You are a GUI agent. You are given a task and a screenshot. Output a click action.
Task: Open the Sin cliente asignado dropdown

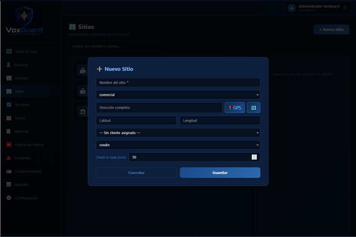coord(178,133)
